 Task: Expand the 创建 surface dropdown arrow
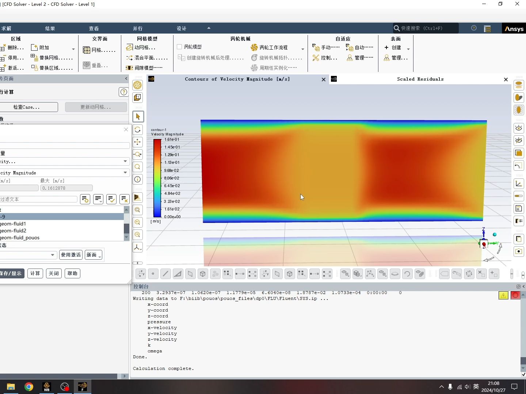(x=408, y=49)
